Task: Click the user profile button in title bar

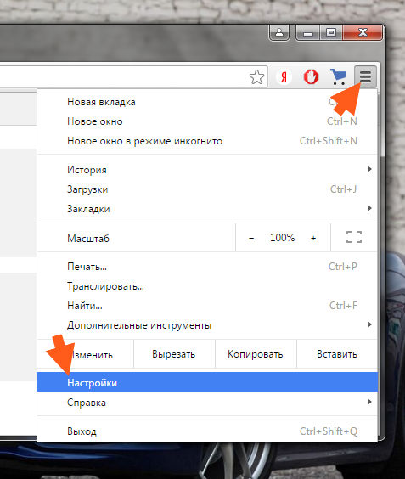Action: pyautogui.click(x=279, y=32)
